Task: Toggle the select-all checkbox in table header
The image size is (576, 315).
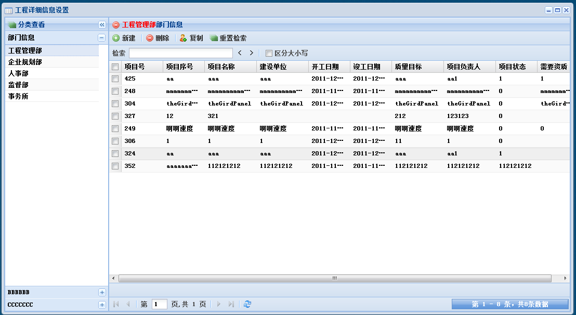Action: [115, 66]
